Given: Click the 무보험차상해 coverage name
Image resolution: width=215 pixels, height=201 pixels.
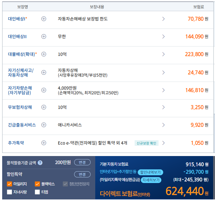Looking at the screenshot, I should [20, 107].
